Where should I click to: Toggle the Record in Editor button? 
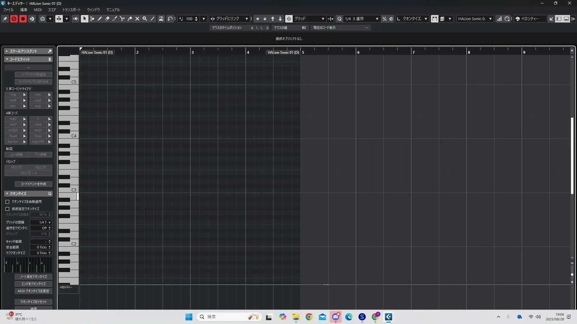23,19
